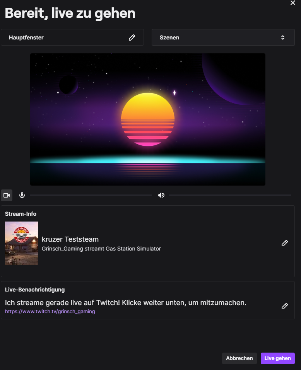This screenshot has height=370, width=301.
Task: Mute the speaker audio icon
Action: tap(161, 195)
